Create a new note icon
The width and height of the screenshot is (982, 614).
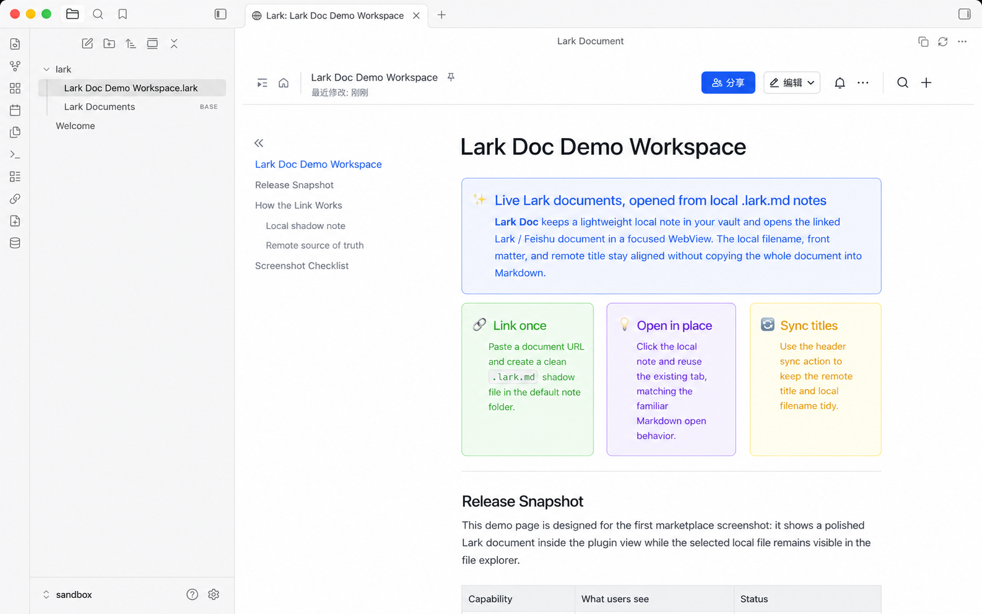coord(87,43)
